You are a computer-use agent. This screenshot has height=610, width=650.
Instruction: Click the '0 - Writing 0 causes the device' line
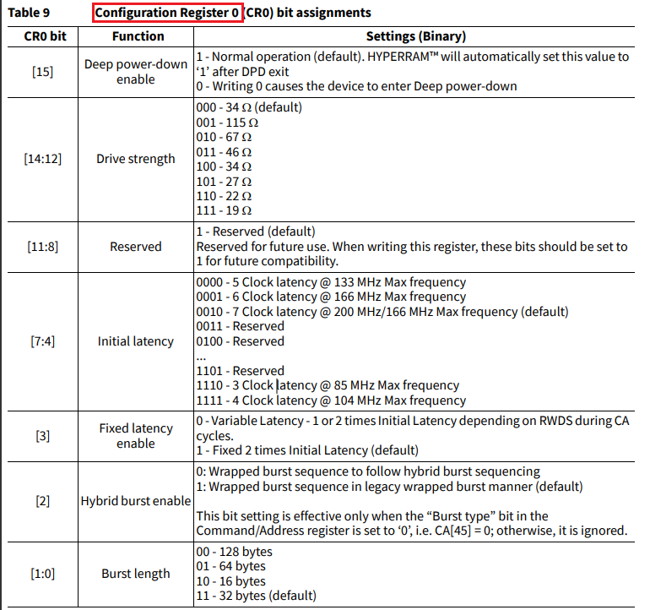coord(356,86)
